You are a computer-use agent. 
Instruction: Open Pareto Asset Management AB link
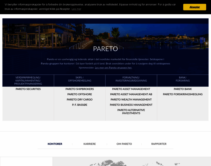tap(131, 94)
